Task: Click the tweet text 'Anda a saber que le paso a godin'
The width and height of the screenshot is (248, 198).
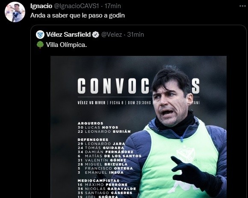Action: pos(77,15)
